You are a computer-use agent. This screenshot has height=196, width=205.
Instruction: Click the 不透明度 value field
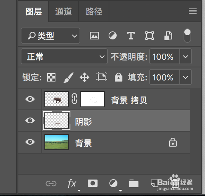(164, 56)
